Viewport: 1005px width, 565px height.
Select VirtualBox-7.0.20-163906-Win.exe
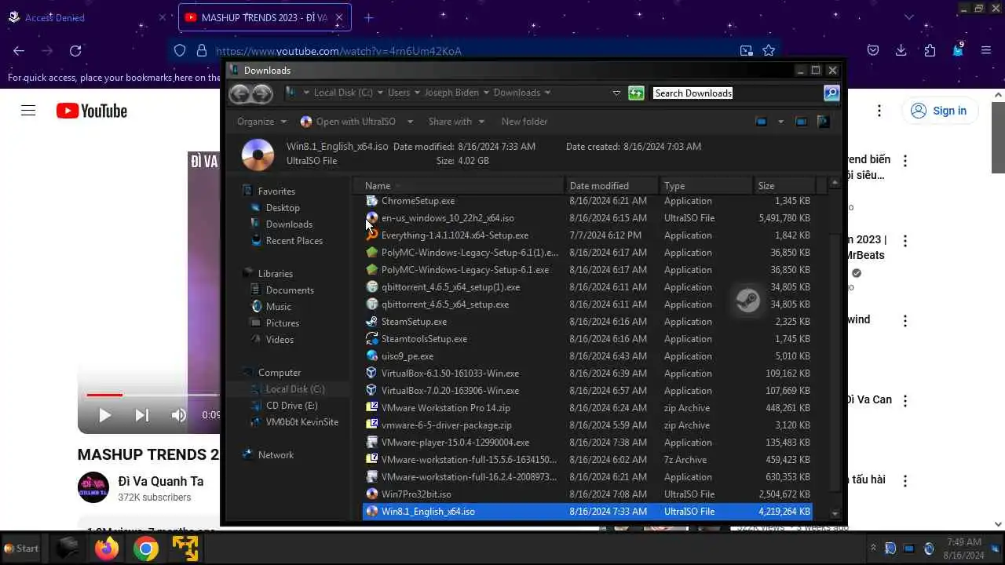tap(587, 391)
